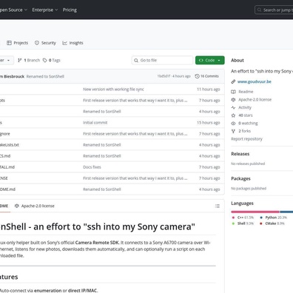Click the scale icon beside sidebar Apache-2.0 license
The width and height of the screenshot is (293, 293).
click(233, 100)
